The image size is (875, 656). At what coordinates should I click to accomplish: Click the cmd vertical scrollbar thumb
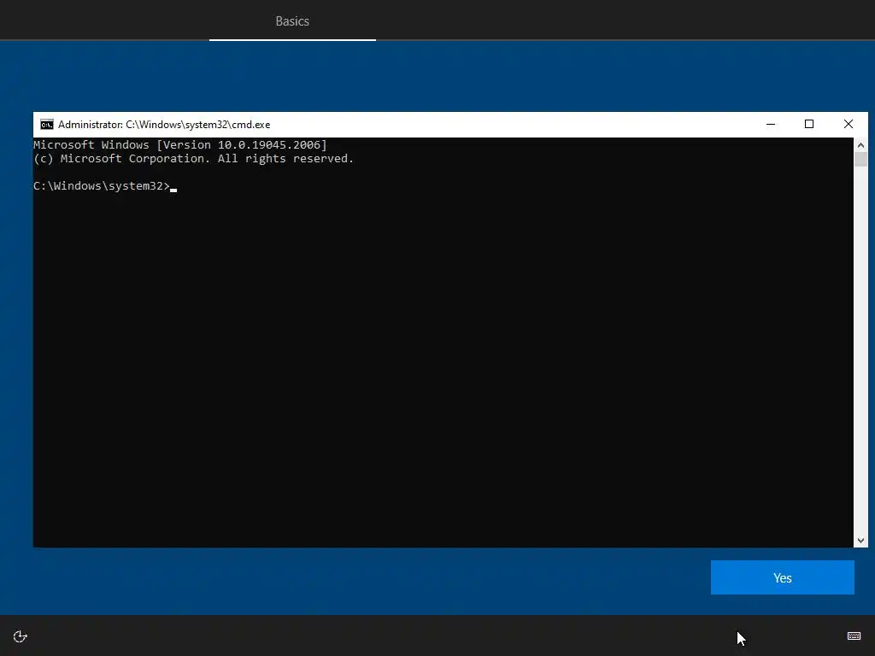pyautogui.click(x=860, y=160)
